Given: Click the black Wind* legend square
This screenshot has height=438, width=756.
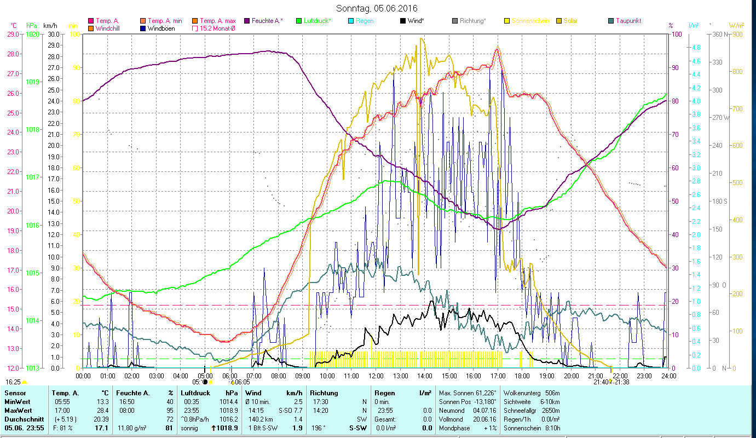Looking at the screenshot, I should tap(403, 21).
